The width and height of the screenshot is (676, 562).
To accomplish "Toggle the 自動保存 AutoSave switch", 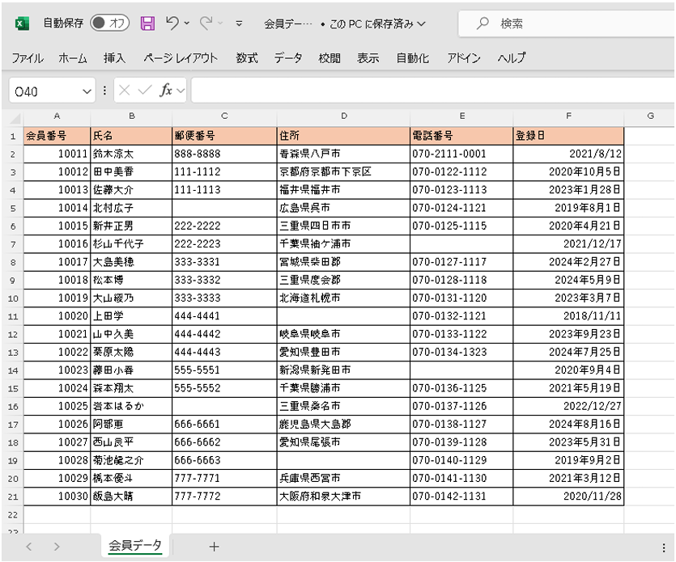I will (109, 24).
